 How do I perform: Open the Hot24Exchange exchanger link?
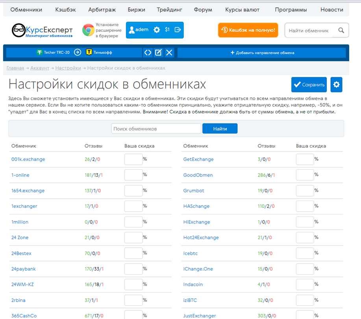[201, 237]
